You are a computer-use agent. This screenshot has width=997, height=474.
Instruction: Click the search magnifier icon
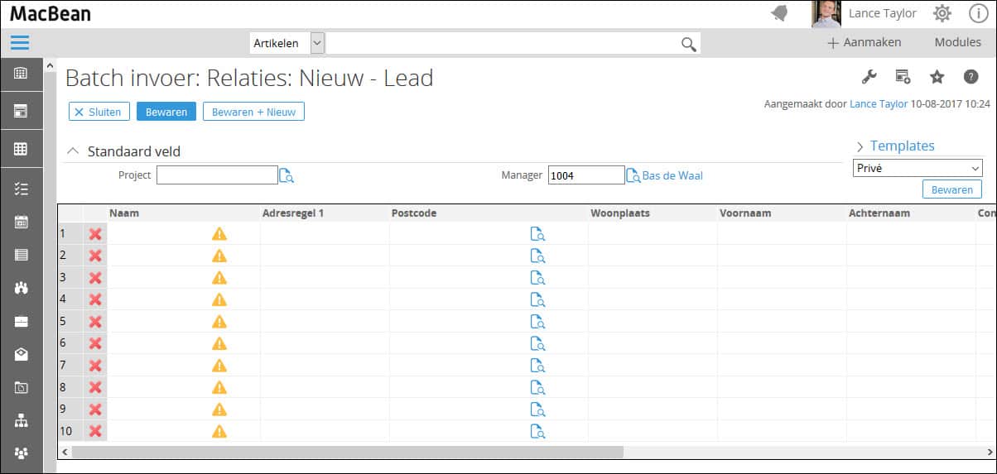pos(688,44)
